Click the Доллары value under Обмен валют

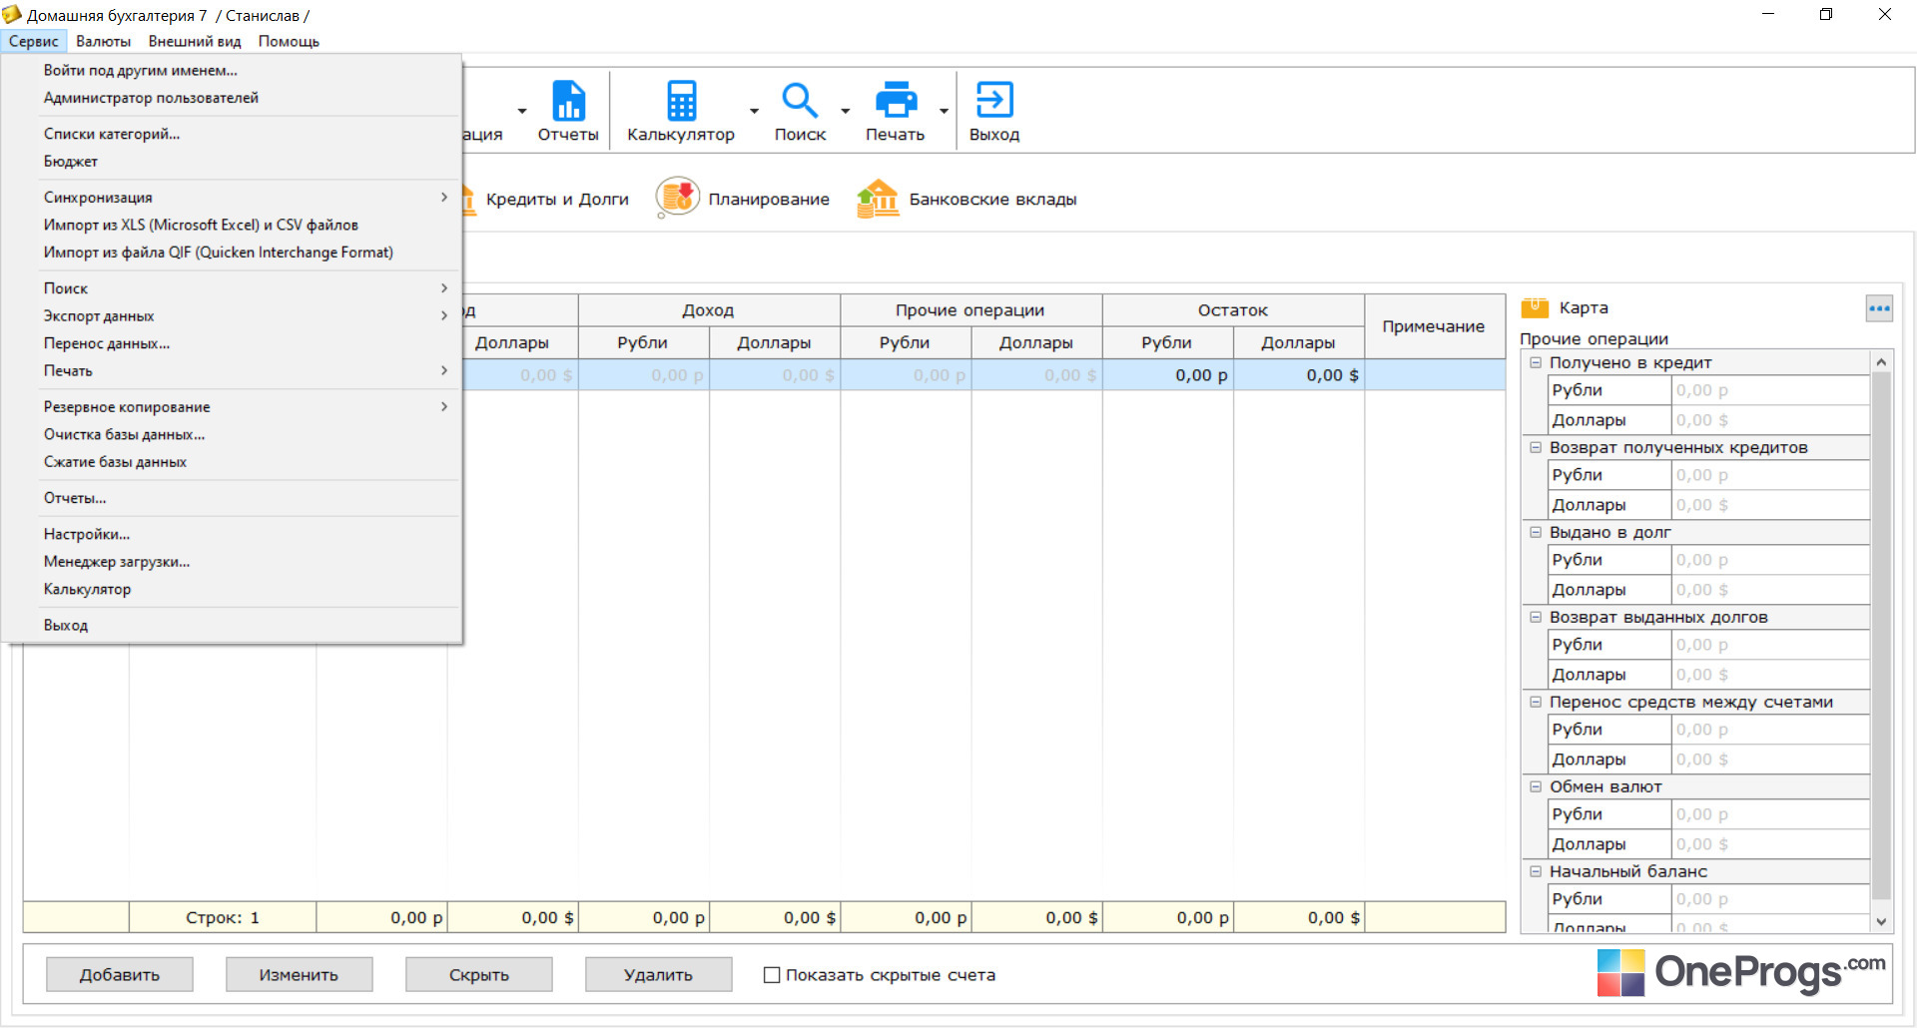coord(1770,844)
